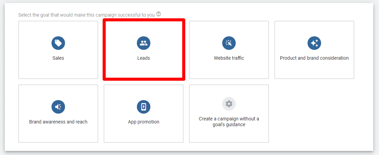Screen dimensions: 379x155
Task: Select "Create a campaign without a goal's guidance" text
Action: (x=229, y=122)
